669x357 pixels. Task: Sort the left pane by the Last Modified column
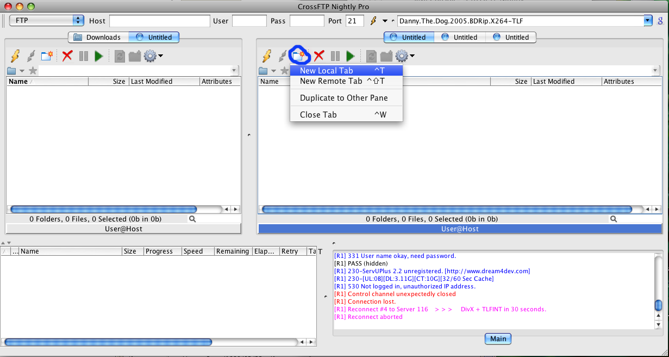(x=164, y=82)
